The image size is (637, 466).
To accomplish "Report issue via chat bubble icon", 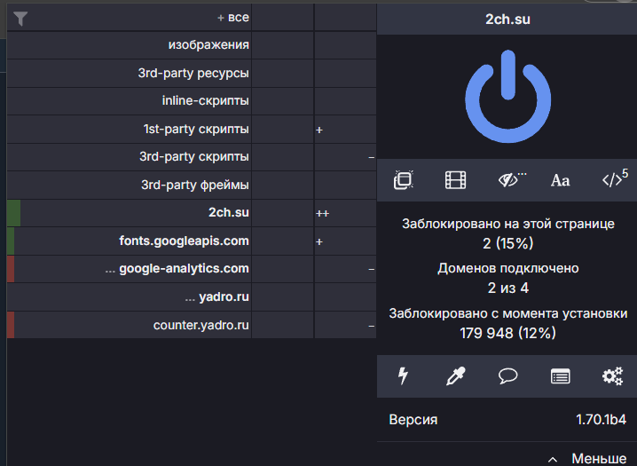I will [x=507, y=375].
